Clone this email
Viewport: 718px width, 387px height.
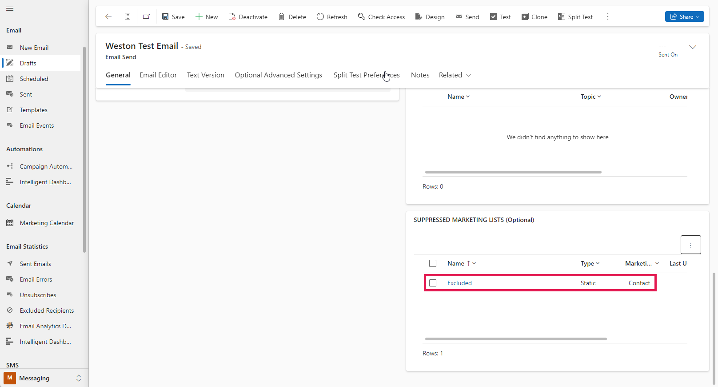(x=535, y=16)
